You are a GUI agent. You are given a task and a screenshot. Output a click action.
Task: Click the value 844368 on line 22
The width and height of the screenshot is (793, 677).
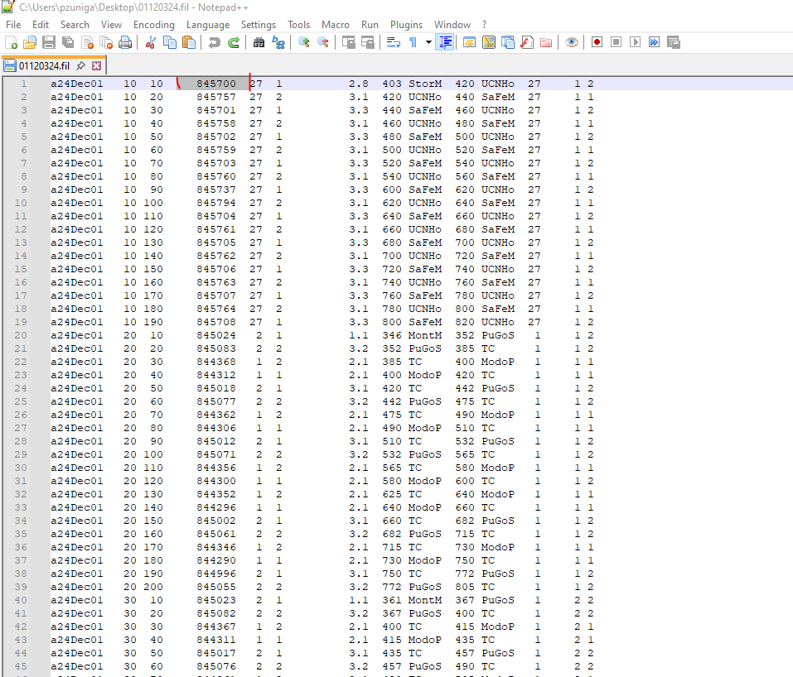click(x=216, y=362)
